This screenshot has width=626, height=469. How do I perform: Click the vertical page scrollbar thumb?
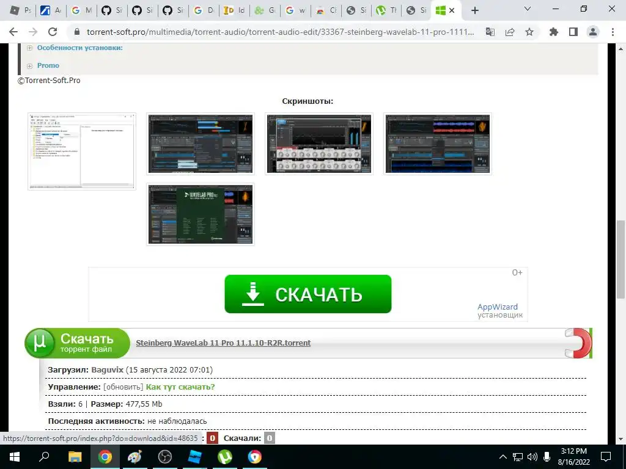(620, 259)
